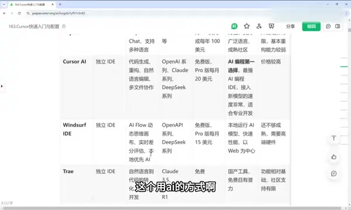
Task: Toggle the right side panel icon
Action: pyautogui.click(x=338, y=26)
